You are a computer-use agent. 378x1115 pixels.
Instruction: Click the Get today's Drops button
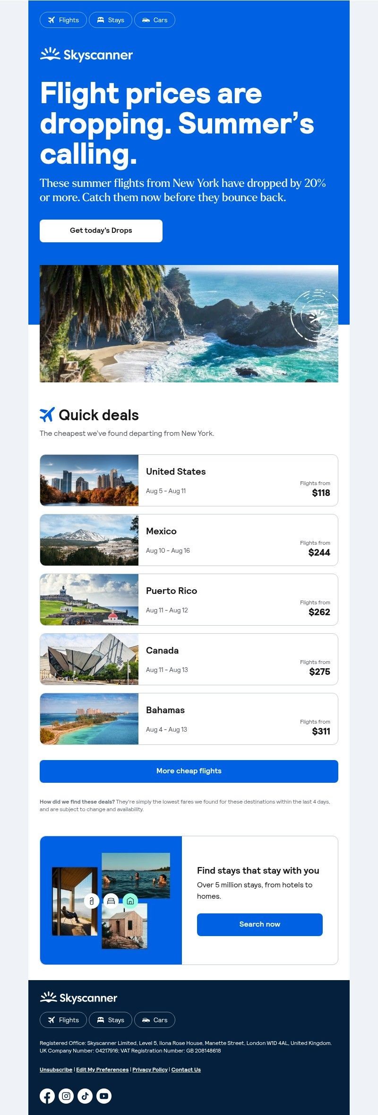point(101,230)
